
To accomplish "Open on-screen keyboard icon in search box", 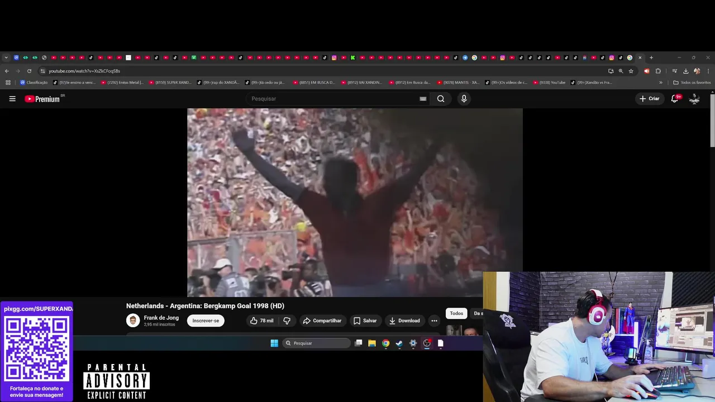I will coord(423,99).
